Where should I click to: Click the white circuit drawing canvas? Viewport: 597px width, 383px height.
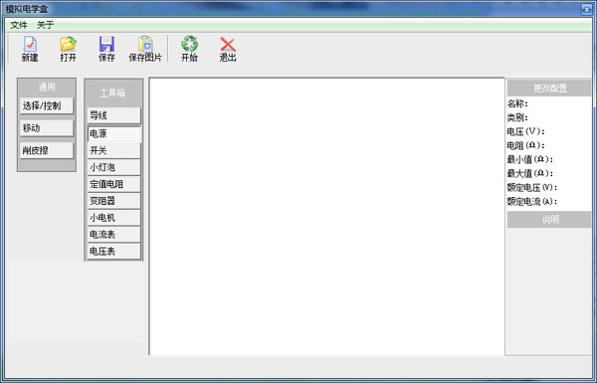click(327, 217)
